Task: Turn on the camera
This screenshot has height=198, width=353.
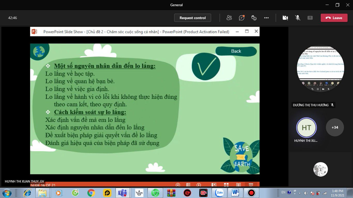Action: pos(285,18)
